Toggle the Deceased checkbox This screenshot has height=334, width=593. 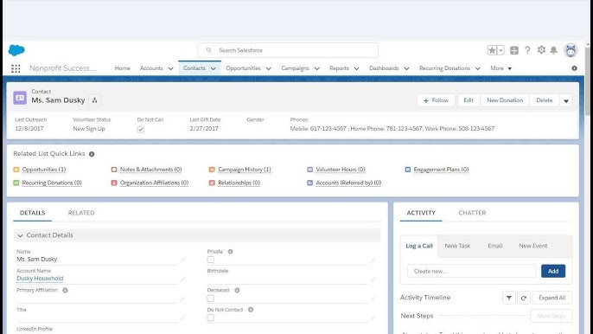point(211,299)
